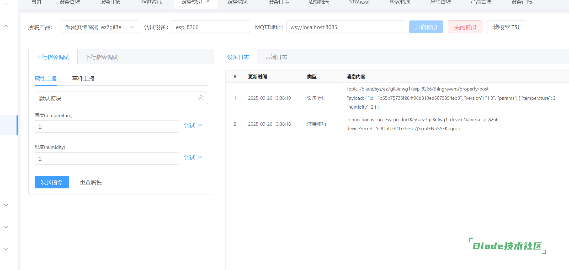
Task: Focus the MQTT地址 input field
Action: click(x=345, y=27)
